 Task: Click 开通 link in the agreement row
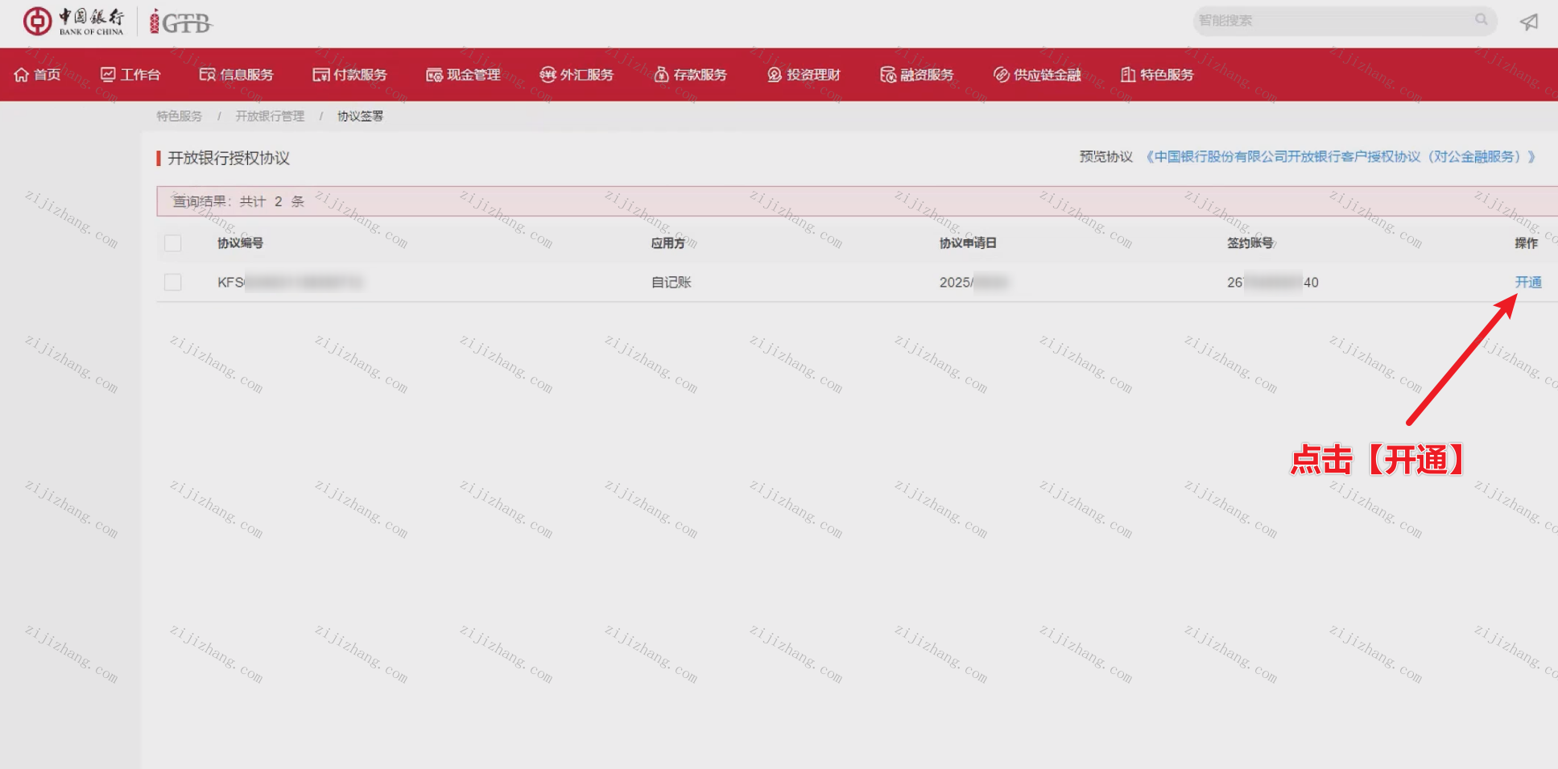click(1527, 283)
